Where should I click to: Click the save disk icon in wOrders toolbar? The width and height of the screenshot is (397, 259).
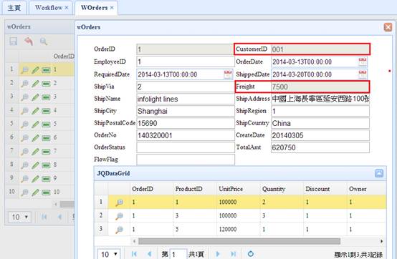coord(13,41)
